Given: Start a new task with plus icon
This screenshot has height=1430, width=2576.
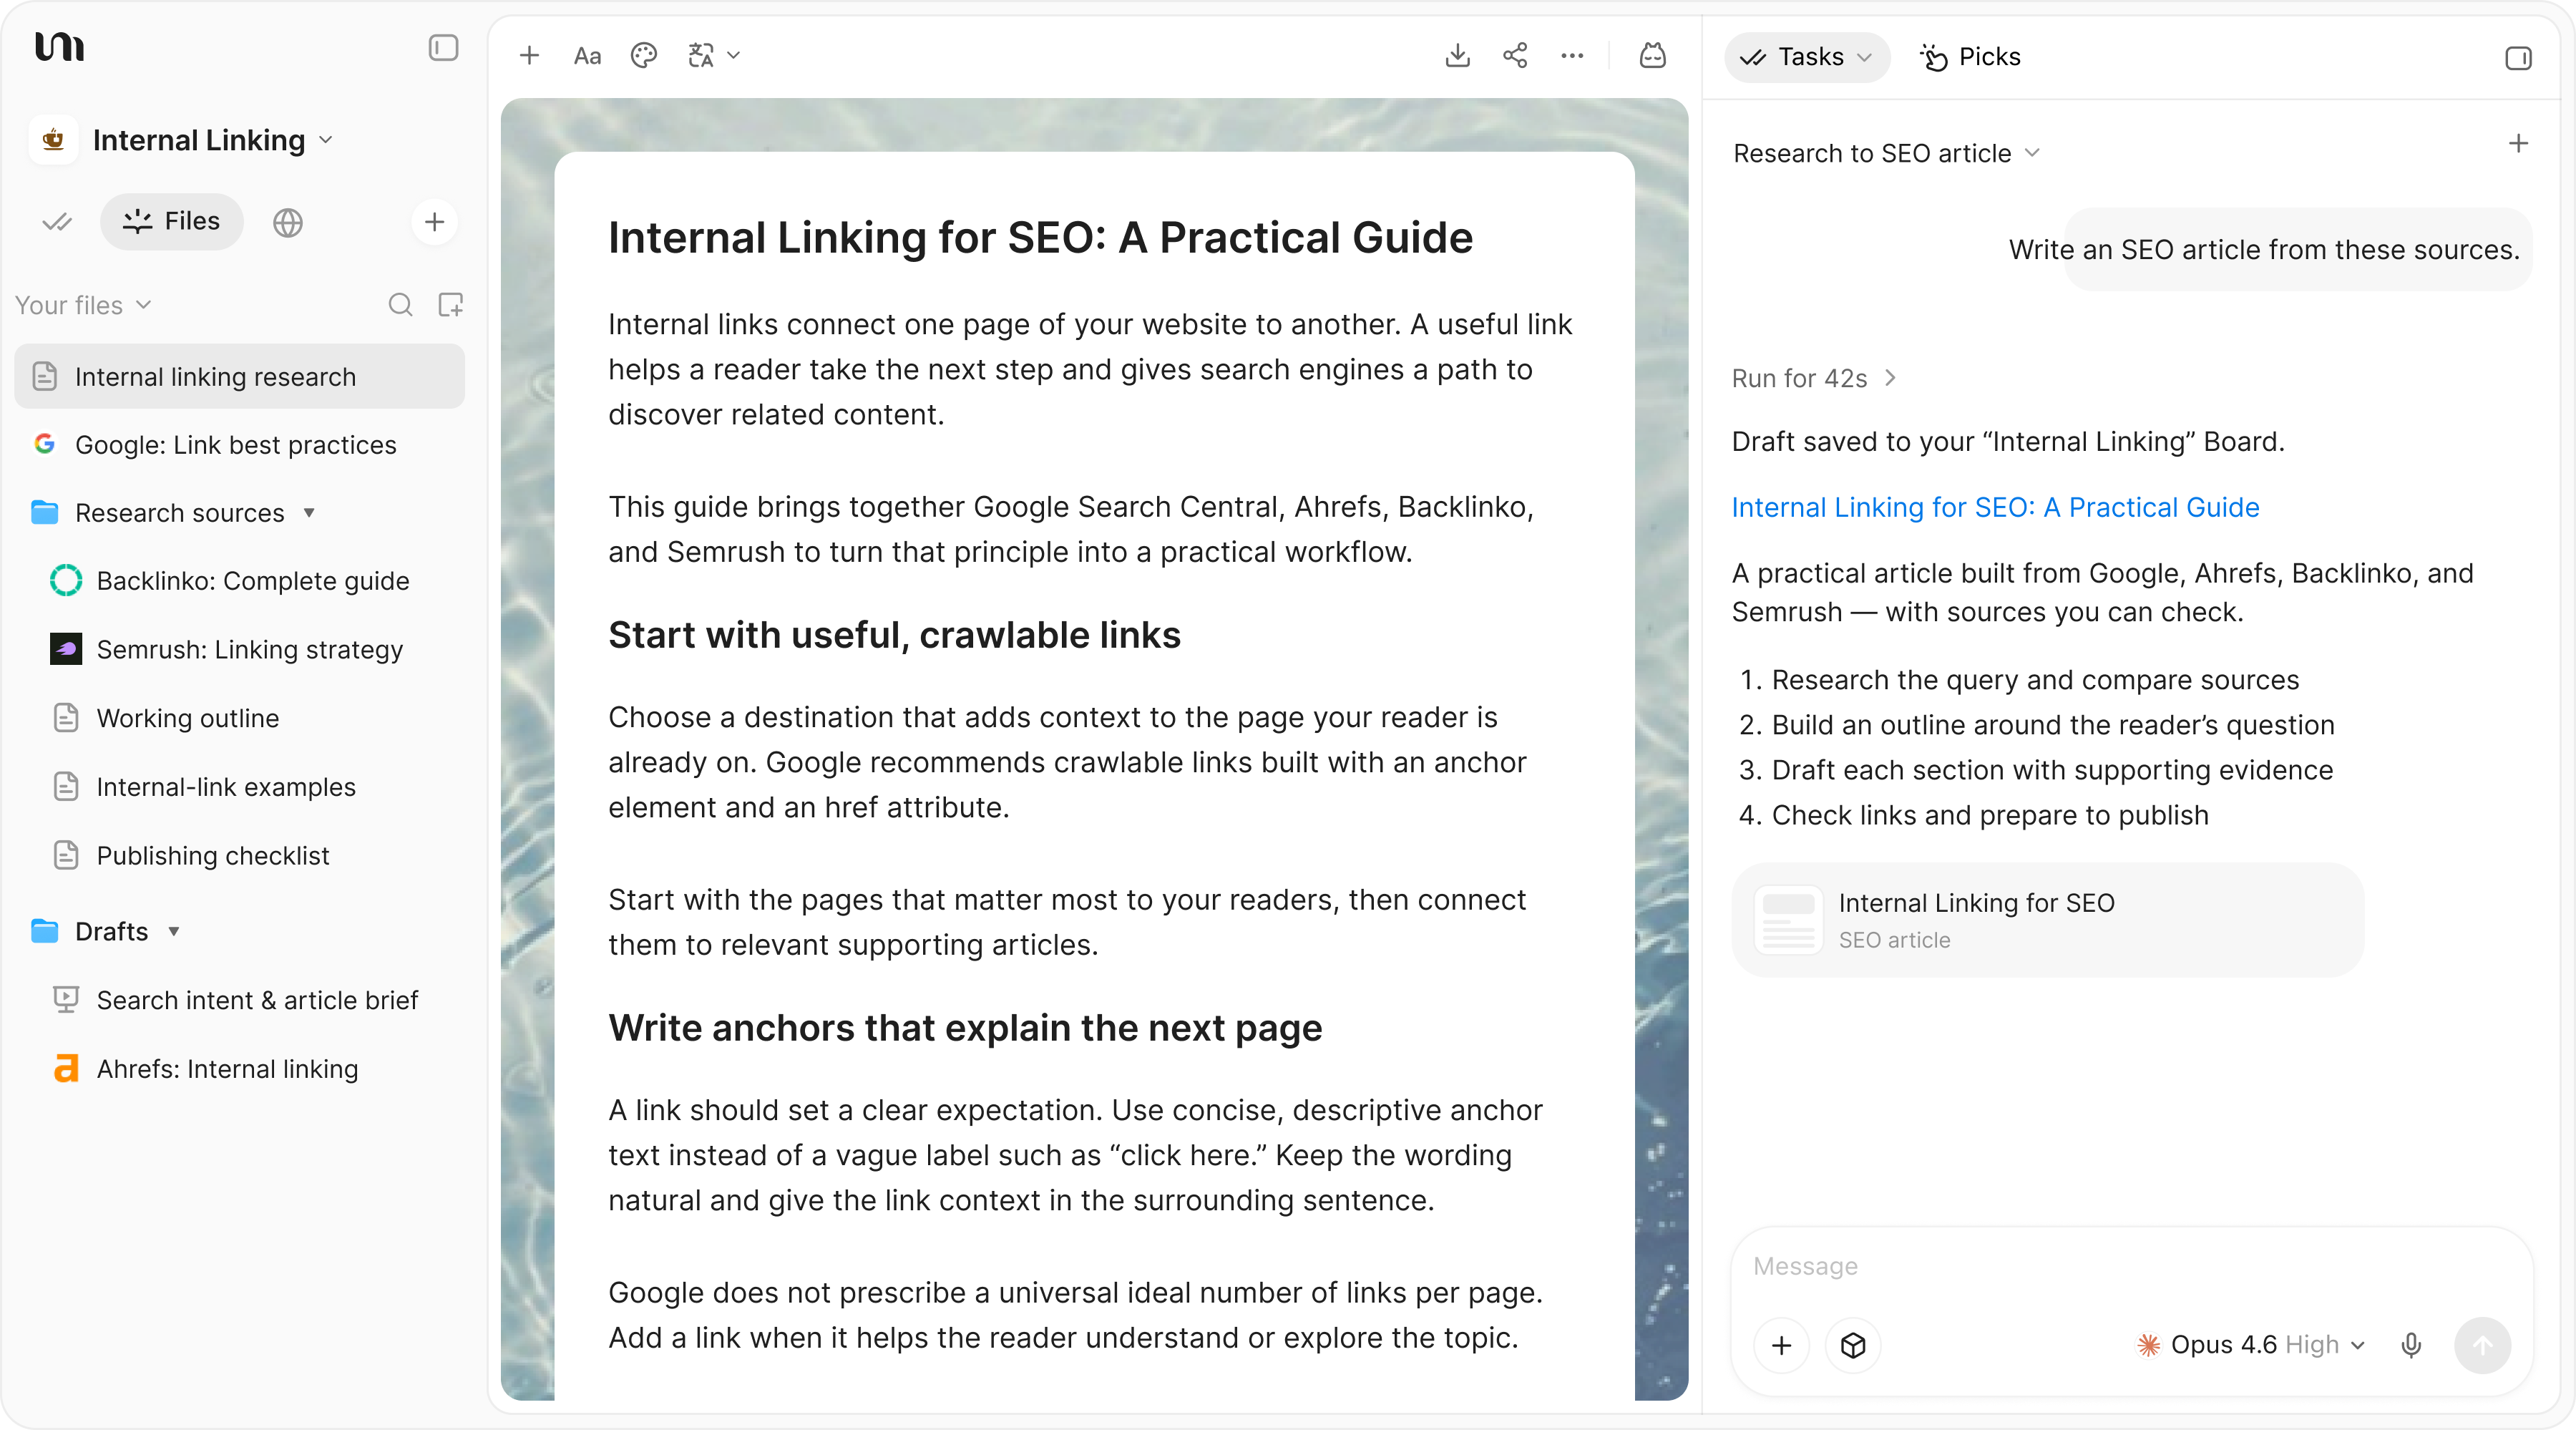Looking at the screenshot, I should pyautogui.click(x=2518, y=144).
